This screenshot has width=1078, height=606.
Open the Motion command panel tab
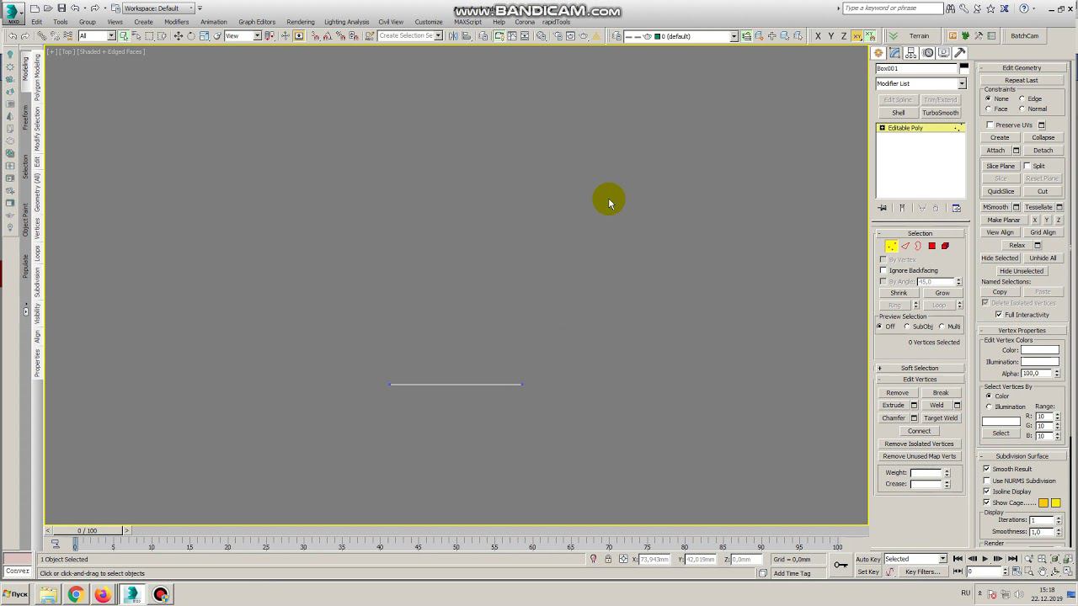coord(928,53)
